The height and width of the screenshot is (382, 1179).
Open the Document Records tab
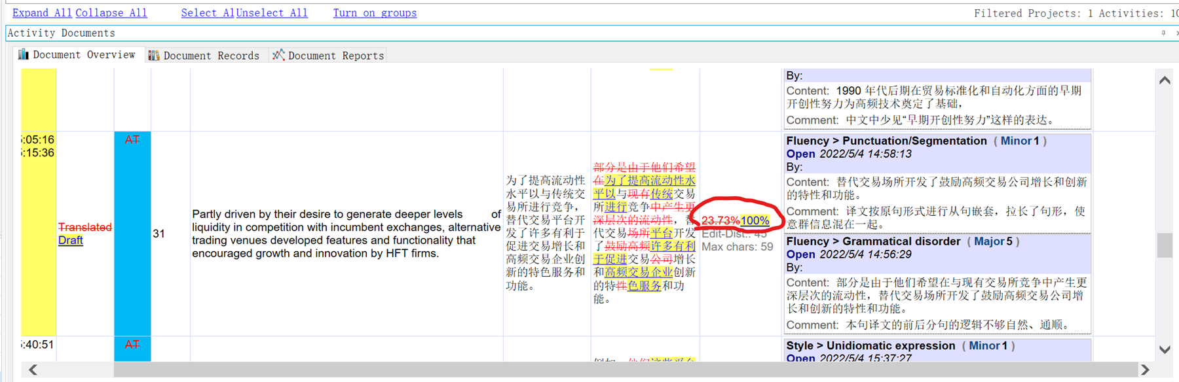(x=204, y=56)
